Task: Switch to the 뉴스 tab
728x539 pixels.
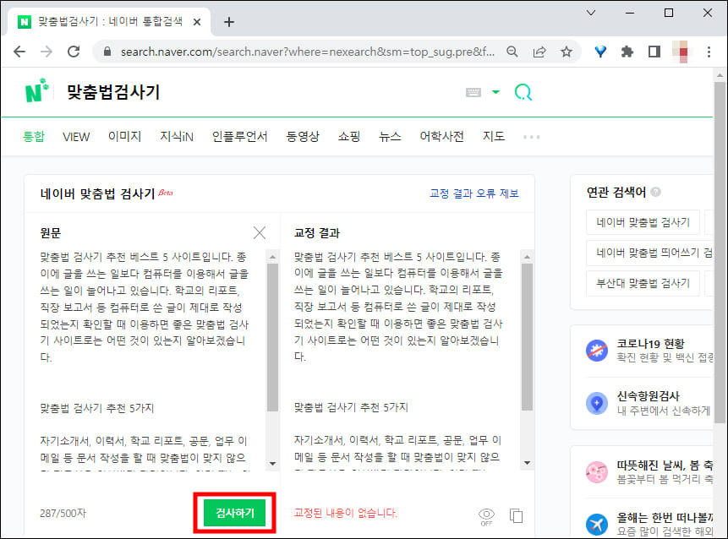Action: 390,136
